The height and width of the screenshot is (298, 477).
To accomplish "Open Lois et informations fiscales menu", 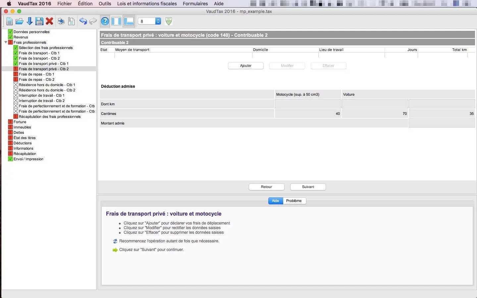I will coord(147,4).
